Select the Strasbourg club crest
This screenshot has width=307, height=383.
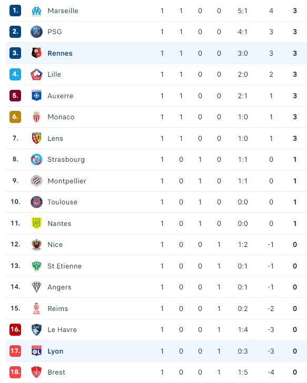36,160
